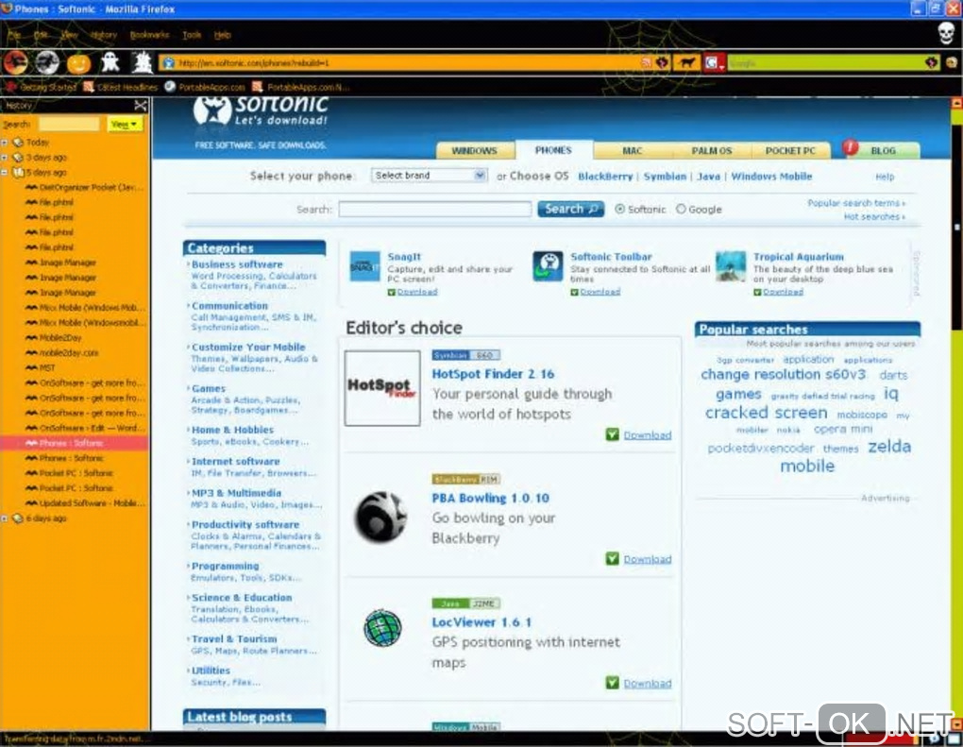Screen dimensions: 963x747
Task: Click the skull throbber icon at top right
Action: click(946, 33)
